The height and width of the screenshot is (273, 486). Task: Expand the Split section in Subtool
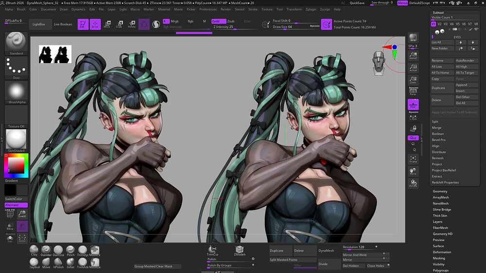click(435, 122)
